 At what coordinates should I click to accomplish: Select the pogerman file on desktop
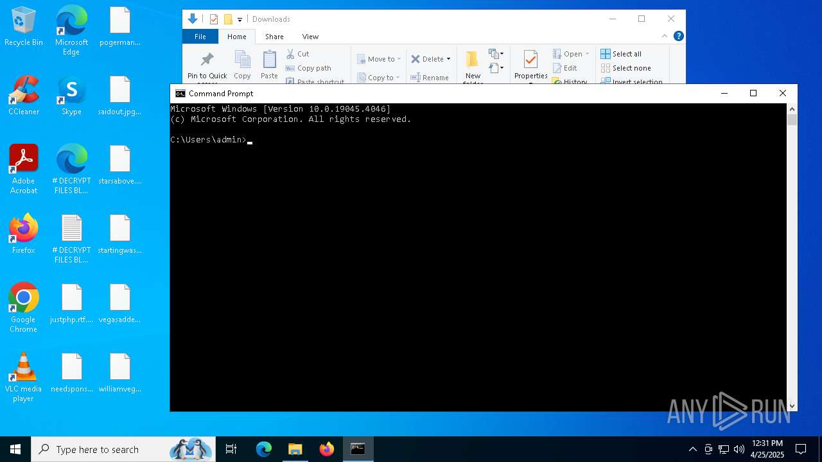(x=120, y=27)
